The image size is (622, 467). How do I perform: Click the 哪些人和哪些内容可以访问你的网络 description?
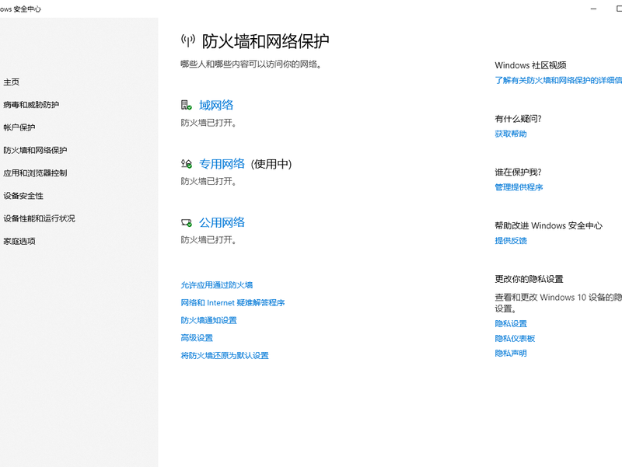[250, 64]
